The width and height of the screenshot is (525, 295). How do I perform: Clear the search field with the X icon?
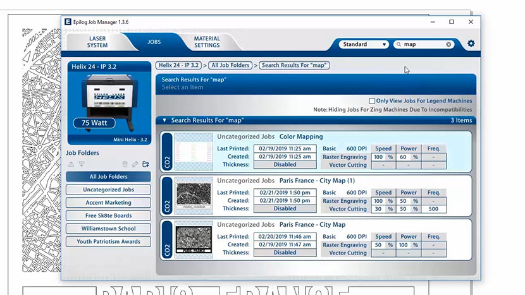click(449, 44)
